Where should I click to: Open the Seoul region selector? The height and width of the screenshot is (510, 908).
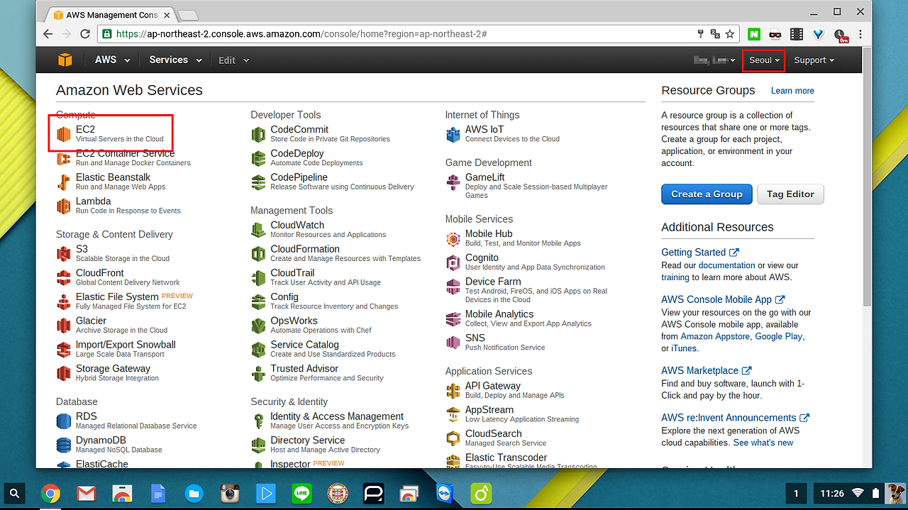[x=764, y=60]
